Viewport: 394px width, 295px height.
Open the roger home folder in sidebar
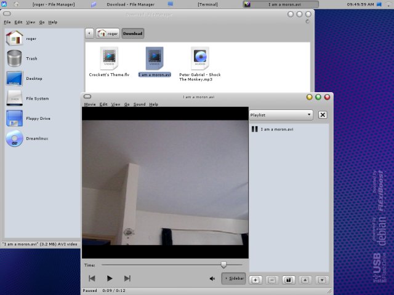tap(22, 38)
